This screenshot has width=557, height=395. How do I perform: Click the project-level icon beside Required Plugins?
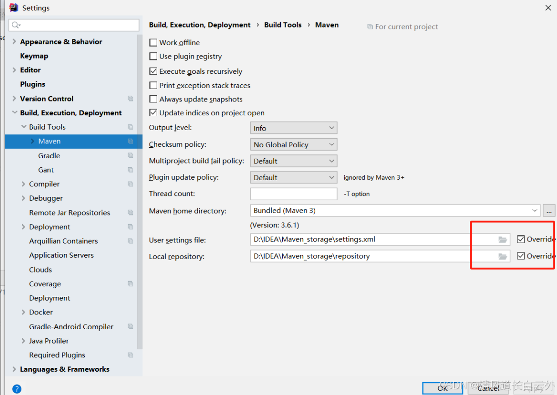point(130,355)
